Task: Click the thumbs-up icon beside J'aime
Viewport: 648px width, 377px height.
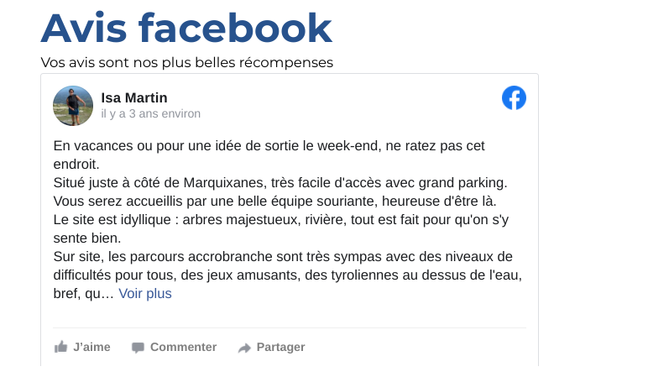Action: coord(60,347)
